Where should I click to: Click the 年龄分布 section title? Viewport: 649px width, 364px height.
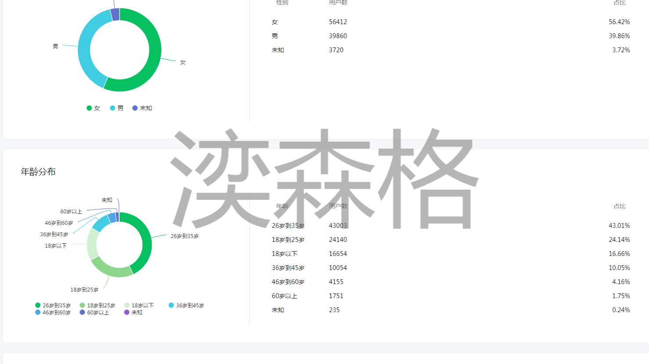pyautogui.click(x=38, y=172)
